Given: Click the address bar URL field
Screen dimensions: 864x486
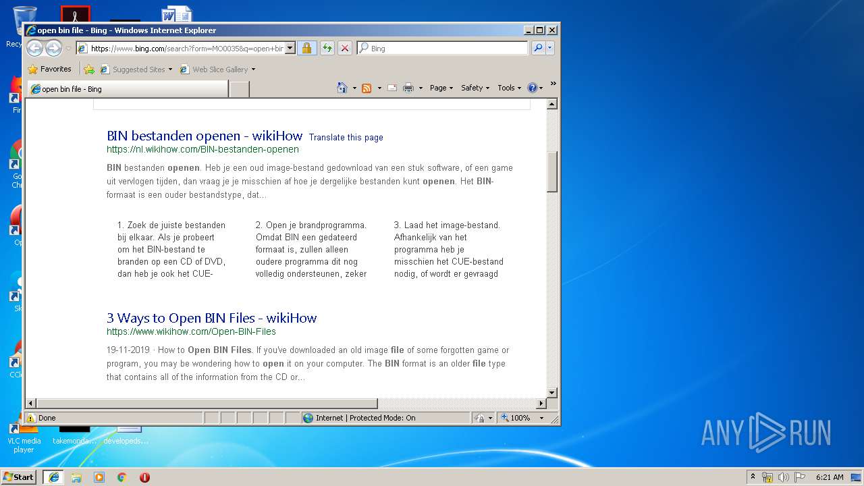Looking at the screenshot, I should coord(180,49).
